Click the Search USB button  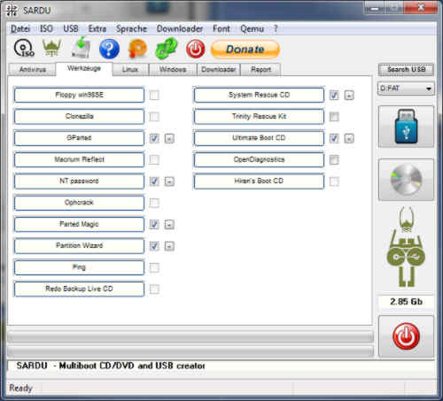pyautogui.click(x=406, y=70)
